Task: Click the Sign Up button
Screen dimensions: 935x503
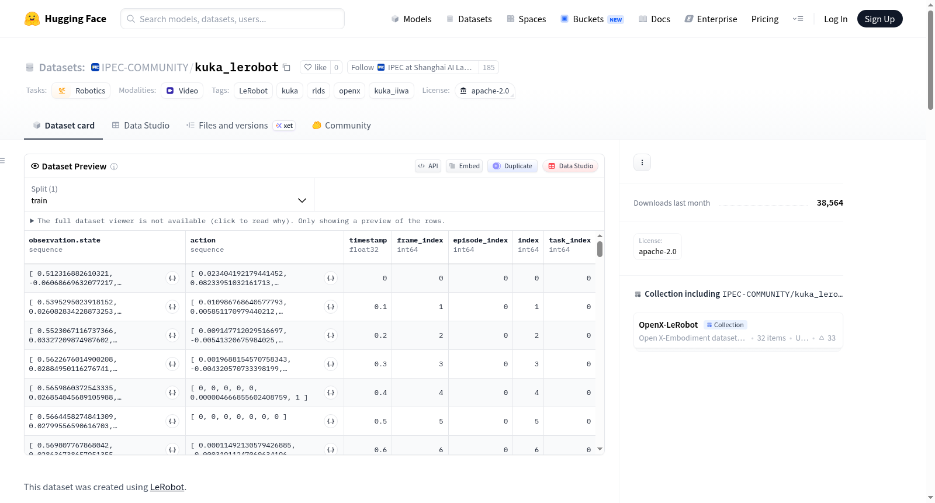Action: pyautogui.click(x=879, y=19)
